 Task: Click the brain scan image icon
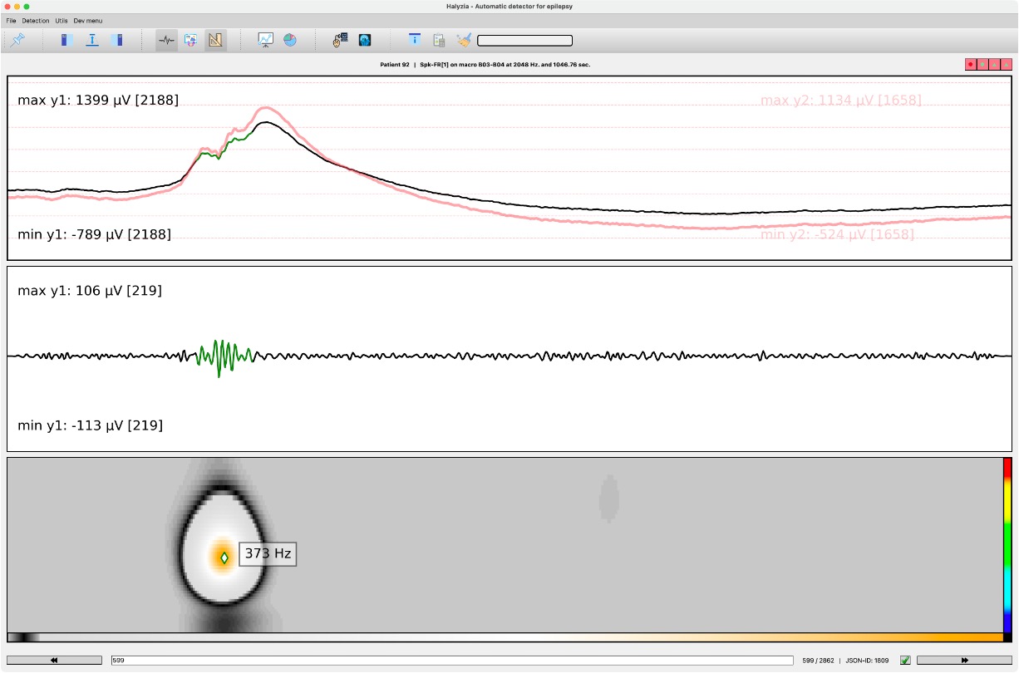(x=364, y=40)
